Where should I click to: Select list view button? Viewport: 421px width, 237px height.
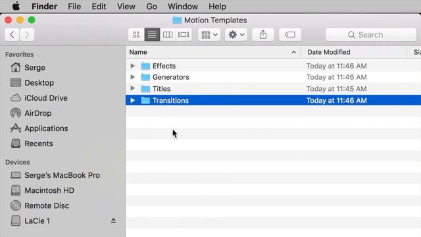152,35
